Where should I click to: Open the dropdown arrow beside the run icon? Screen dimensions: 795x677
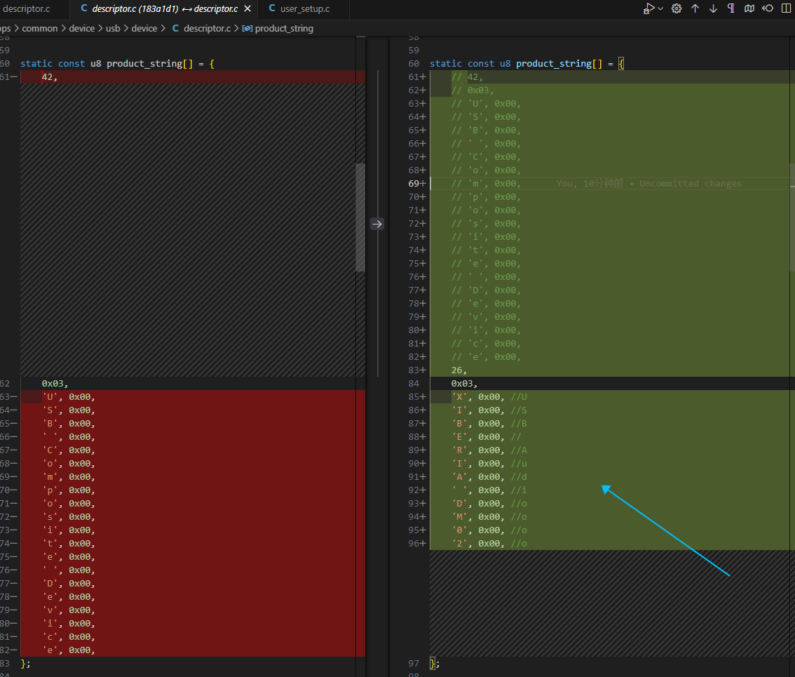click(x=660, y=8)
